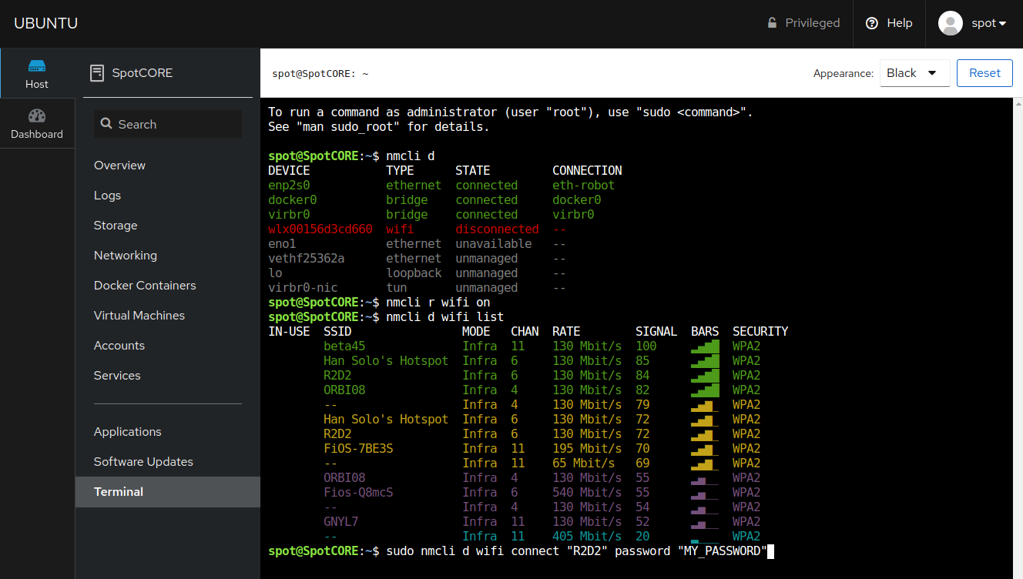Open the Appearance Black dropdown
This screenshot has height=579, width=1023.
[x=915, y=73]
